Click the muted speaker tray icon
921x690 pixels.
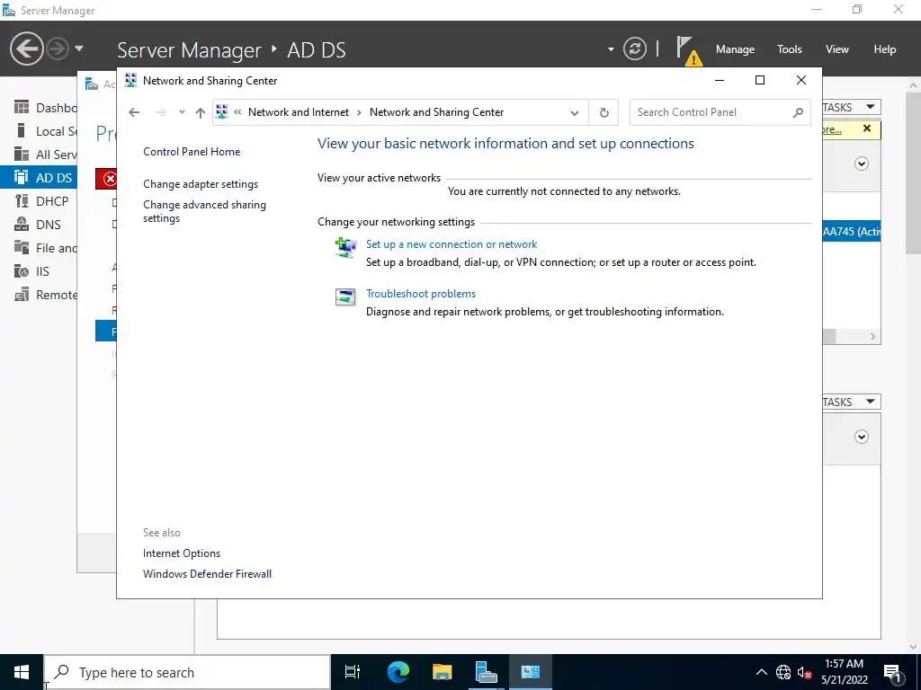coord(804,672)
